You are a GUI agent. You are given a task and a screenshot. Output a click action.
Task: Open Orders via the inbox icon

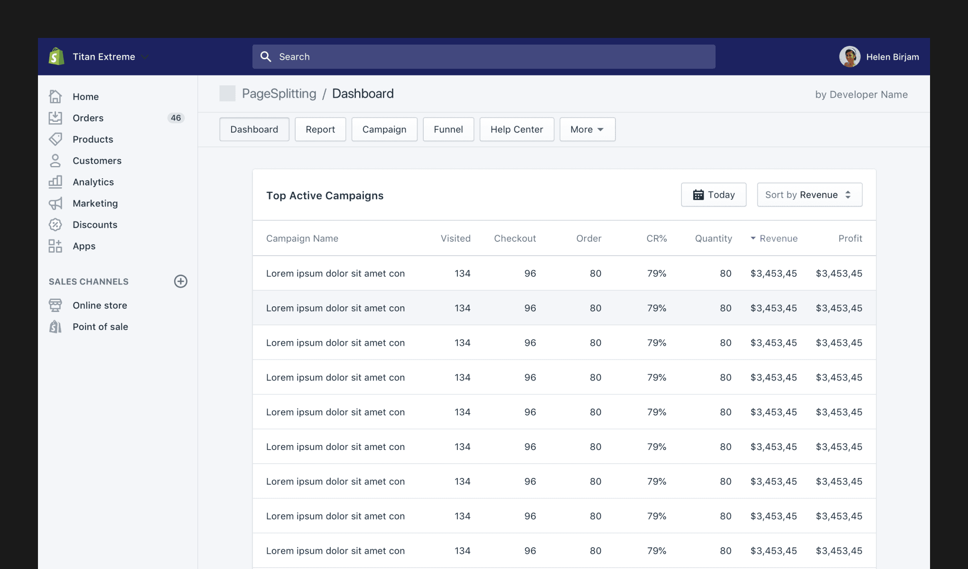tap(56, 118)
